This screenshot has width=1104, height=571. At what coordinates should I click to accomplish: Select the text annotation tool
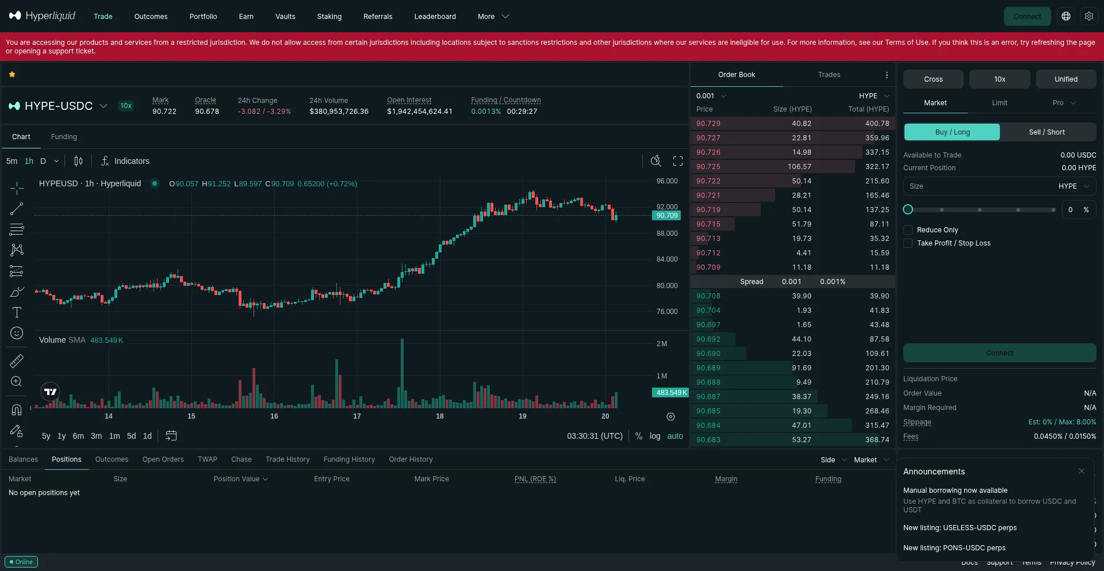pos(17,312)
